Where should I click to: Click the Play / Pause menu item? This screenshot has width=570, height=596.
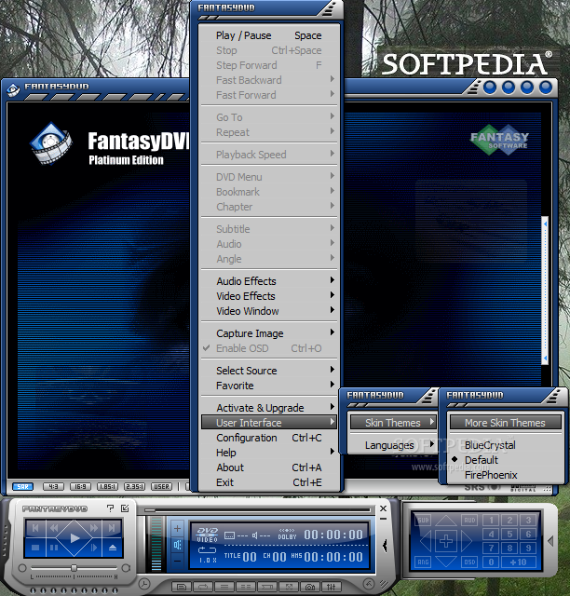point(269,35)
